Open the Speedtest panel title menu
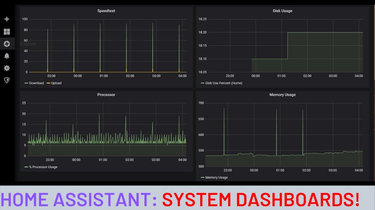The height and width of the screenshot is (210, 375). click(106, 11)
